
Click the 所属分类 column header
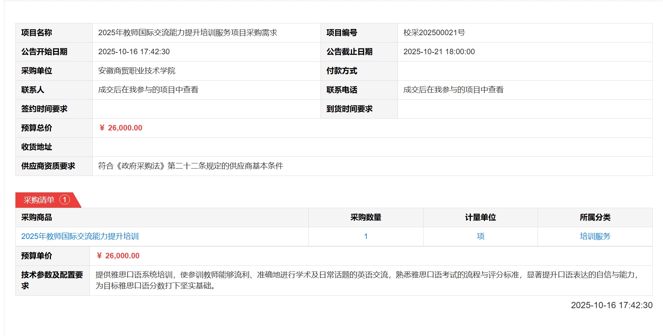point(595,217)
